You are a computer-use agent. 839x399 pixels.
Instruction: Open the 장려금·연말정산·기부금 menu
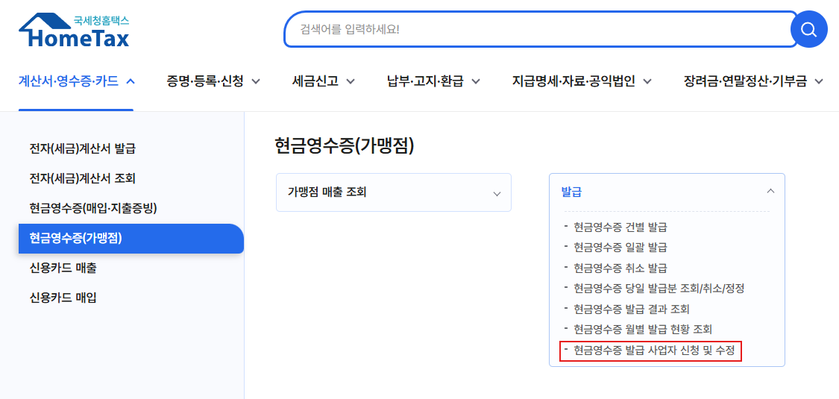(753, 81)
